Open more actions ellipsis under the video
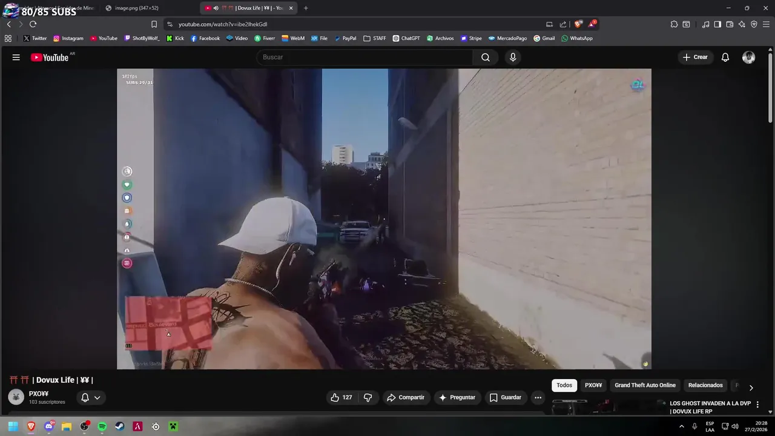The image size is (775, 436). (x=538, y=397)
